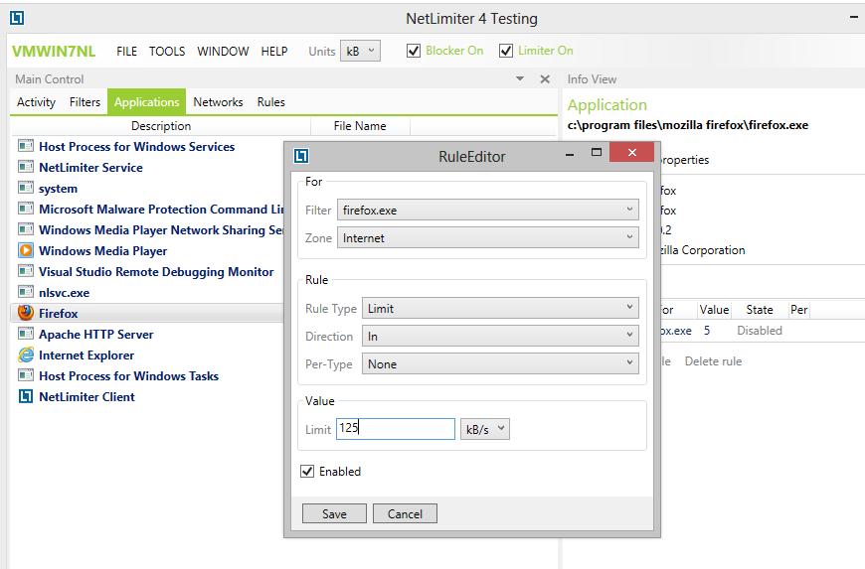Expand the Rule Type dropdown set to Limit
Screen dimensions: 865x569
point(500,309)
